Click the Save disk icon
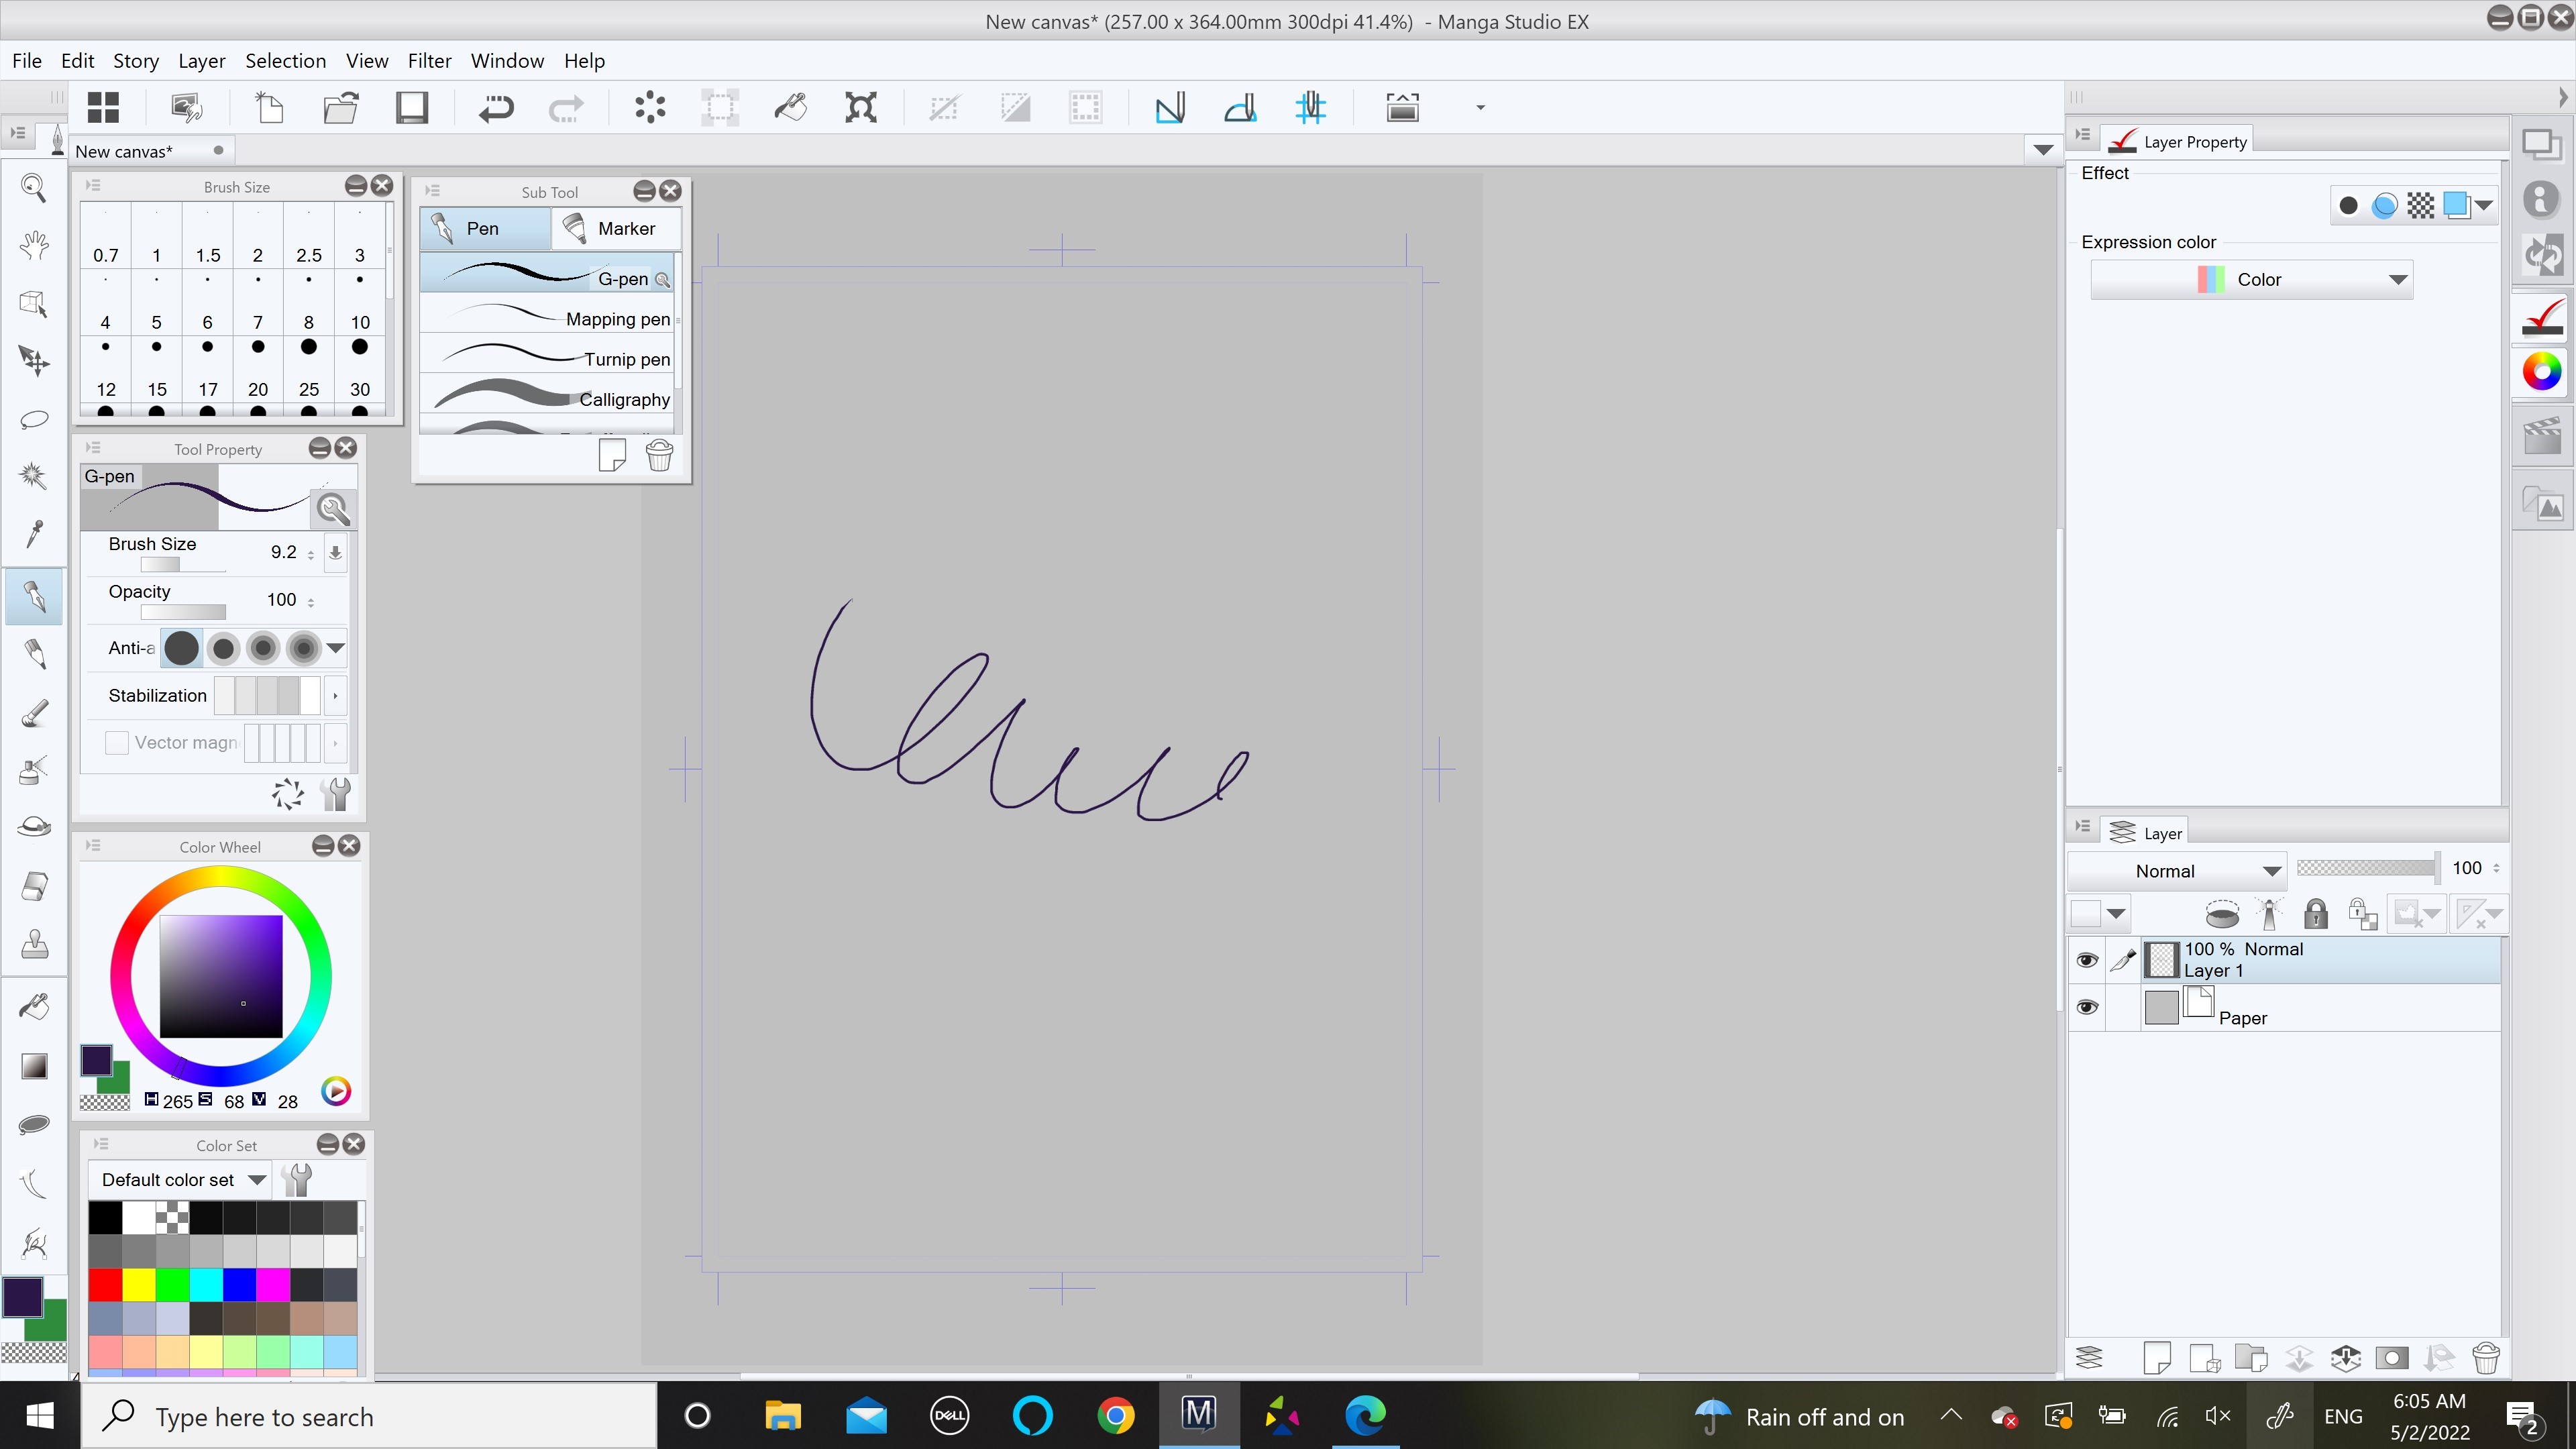This screenshot has width=2576, height=1449. tap(411, 108)
